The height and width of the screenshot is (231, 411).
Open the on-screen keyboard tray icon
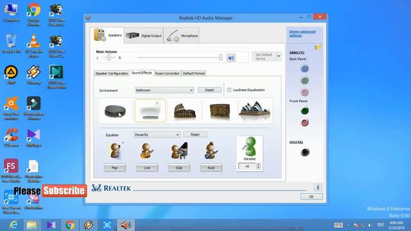(x=338, y=225)
